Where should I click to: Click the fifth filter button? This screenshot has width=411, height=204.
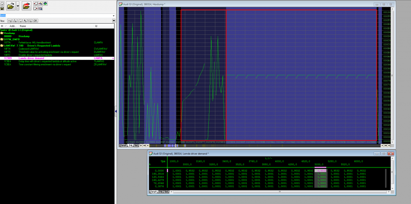pos(30,20)
